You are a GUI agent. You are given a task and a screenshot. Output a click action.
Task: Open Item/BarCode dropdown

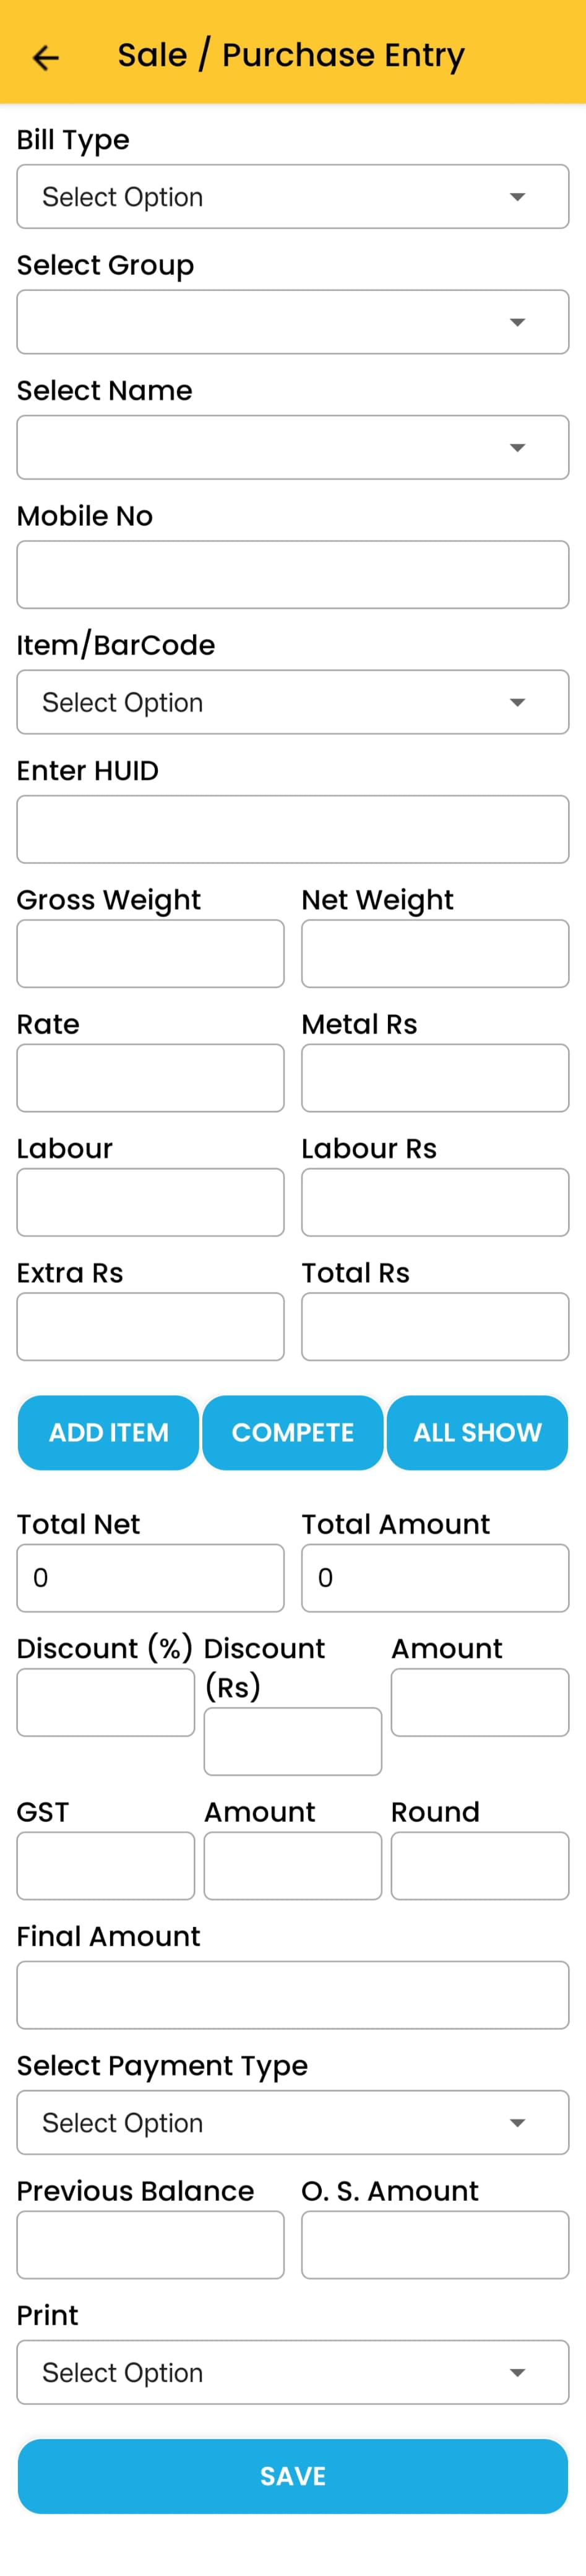coord(292,702)
